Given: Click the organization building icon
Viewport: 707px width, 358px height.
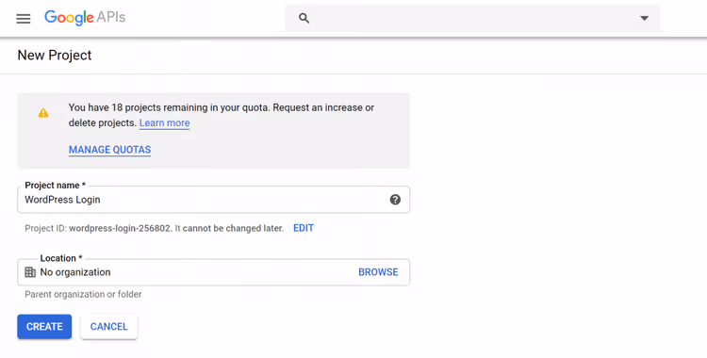Looking at the screenshot, I should [x=30, y=272].
